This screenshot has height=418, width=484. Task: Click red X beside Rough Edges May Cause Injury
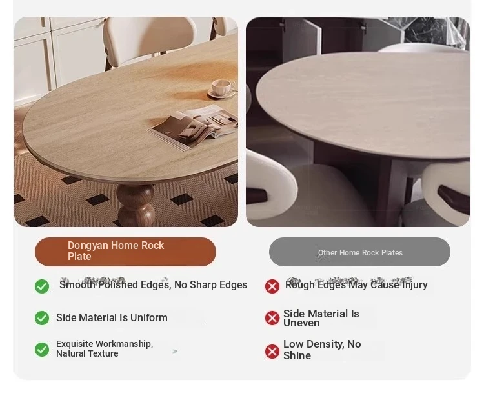point(272,286)
